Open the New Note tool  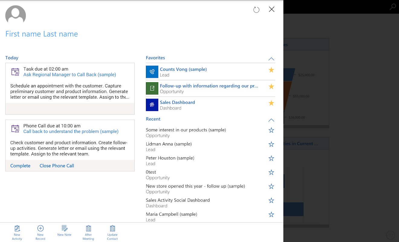64,228
